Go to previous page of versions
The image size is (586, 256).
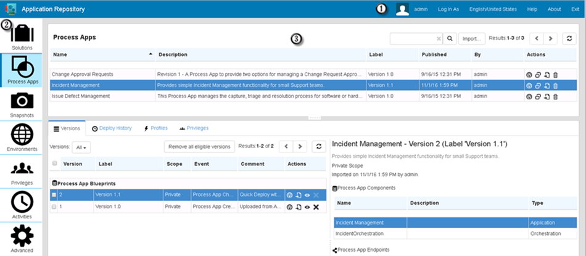point(286,146)
